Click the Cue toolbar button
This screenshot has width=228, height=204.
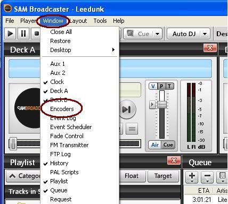pos(139,33)
